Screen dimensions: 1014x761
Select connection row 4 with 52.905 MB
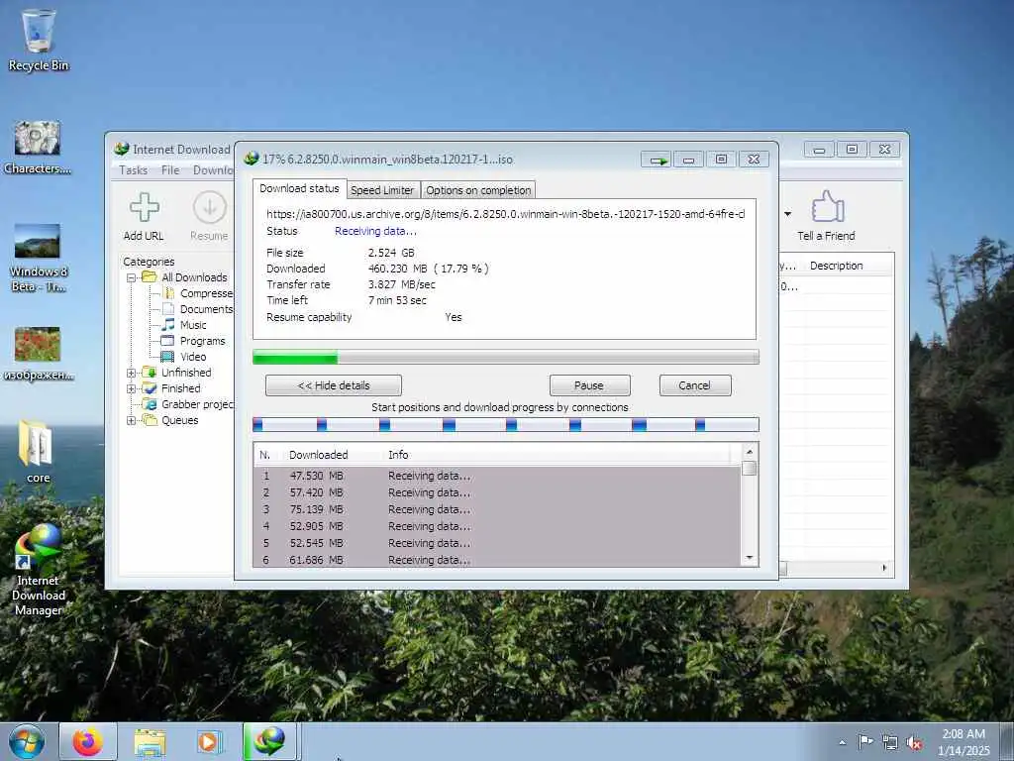click(x=497, y=526)
